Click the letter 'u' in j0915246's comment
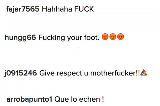This screenshot has width=160, height=106. (x=86, y=74)
